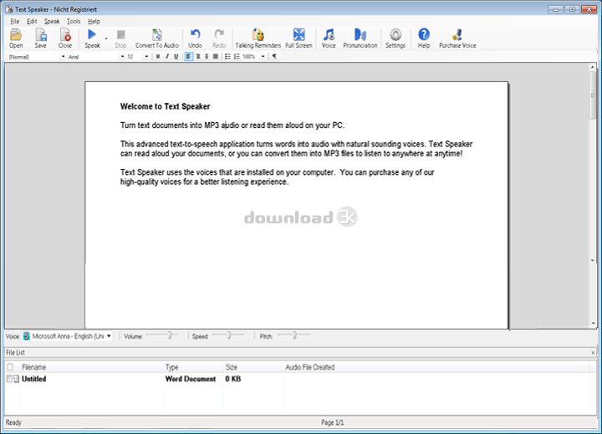The image size is (602, 434).
Task: Click Purchase Voice icon
Action: pos(457,38)
